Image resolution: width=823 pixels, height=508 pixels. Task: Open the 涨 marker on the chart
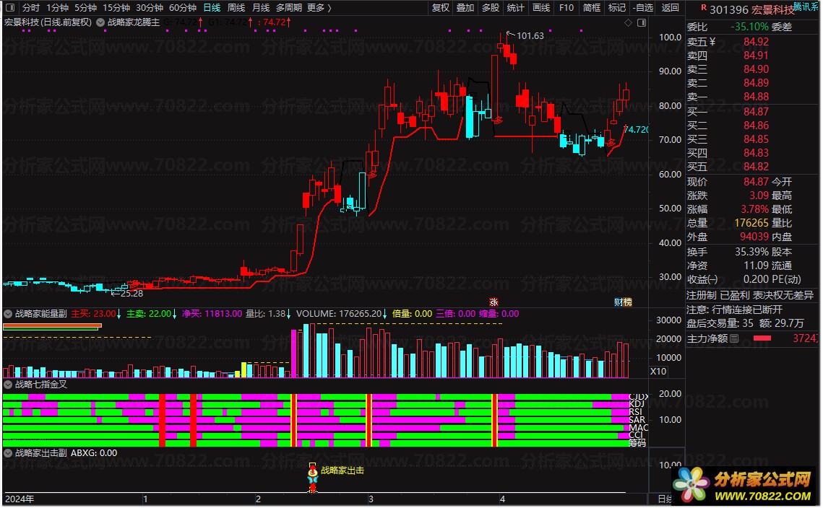point(494,302)
